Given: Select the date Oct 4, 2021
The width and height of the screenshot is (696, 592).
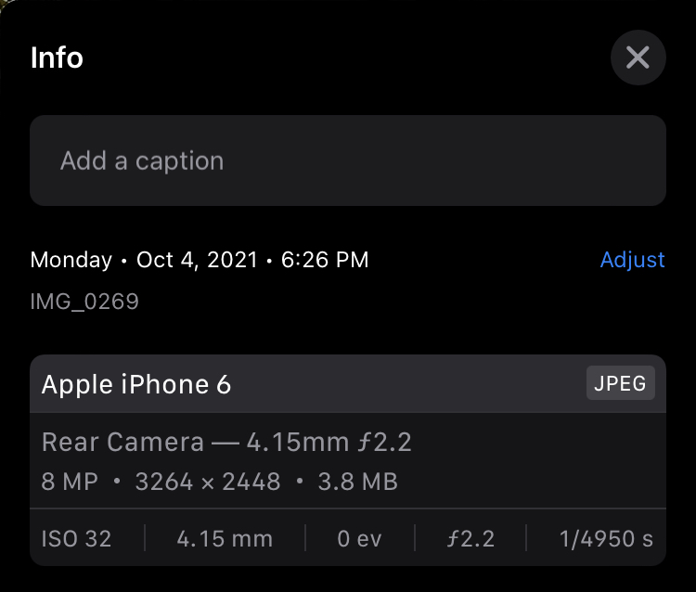Looking at the screenshot, I should pos(197,260).
